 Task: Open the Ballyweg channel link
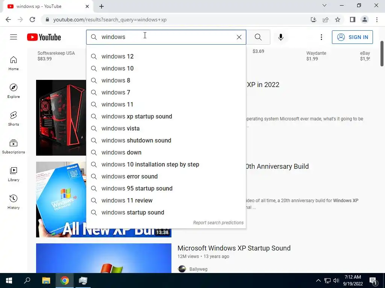click(199, 269)
